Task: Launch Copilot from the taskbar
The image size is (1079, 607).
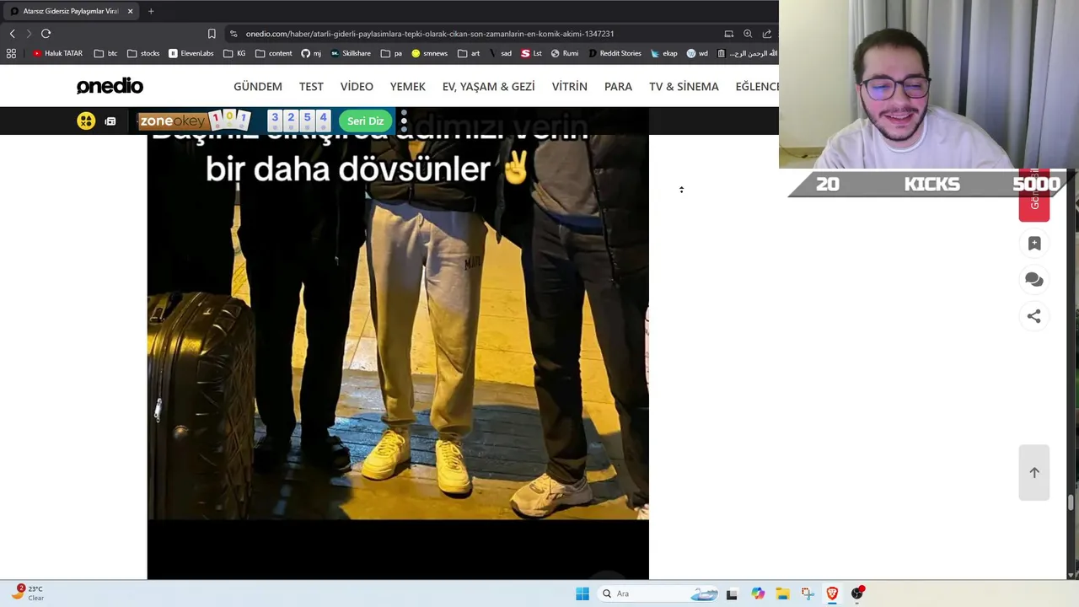Action: point(758,594)
